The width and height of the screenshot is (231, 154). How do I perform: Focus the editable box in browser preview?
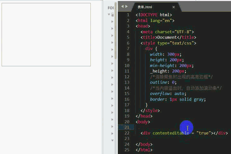pos(46,35)
